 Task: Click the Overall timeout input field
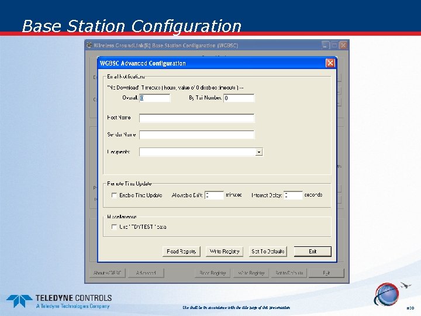coord(154,98)
